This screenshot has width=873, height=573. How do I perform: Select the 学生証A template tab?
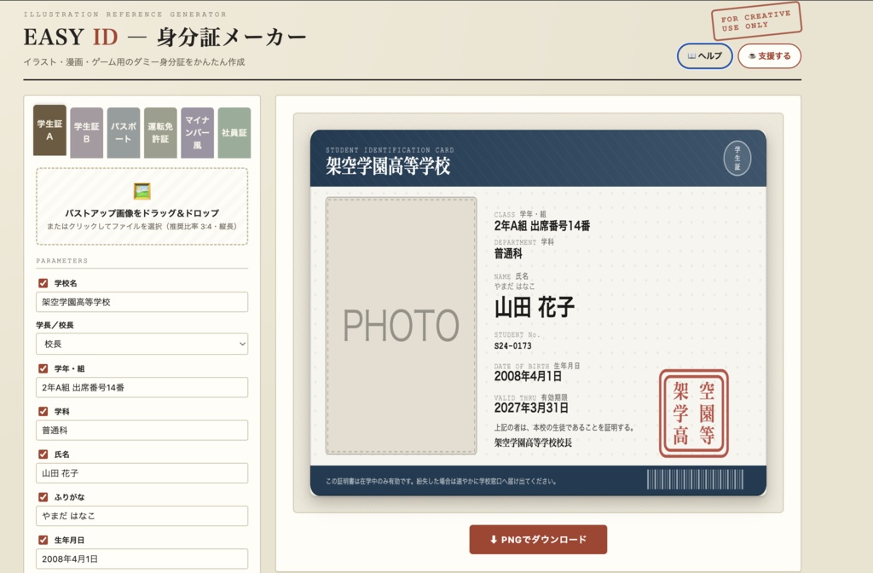coord(49,130)
